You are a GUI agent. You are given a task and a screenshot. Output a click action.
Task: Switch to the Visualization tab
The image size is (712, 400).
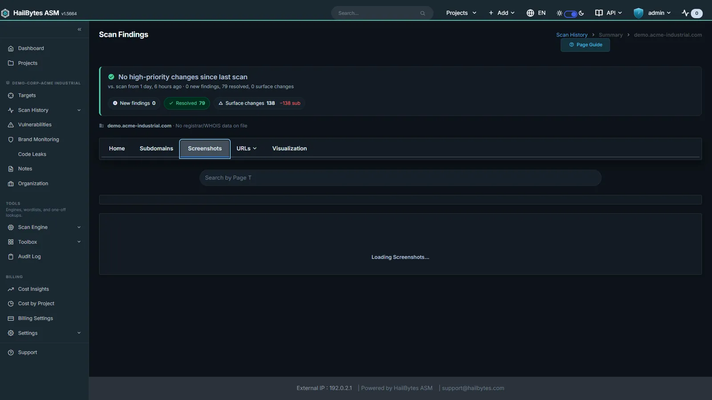(290, 148)
